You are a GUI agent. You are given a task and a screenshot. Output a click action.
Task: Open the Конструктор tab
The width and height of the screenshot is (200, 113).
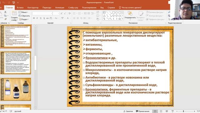[33, 8]
